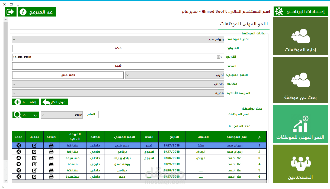This screenshot has height=189, width=330.
Task: Edit row 3 تبادل زيارات entry
Action: coord(34,158)
